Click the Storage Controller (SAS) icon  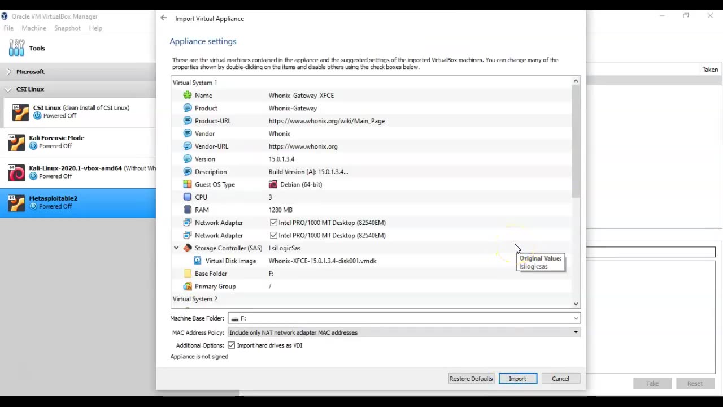coord(188,248)
